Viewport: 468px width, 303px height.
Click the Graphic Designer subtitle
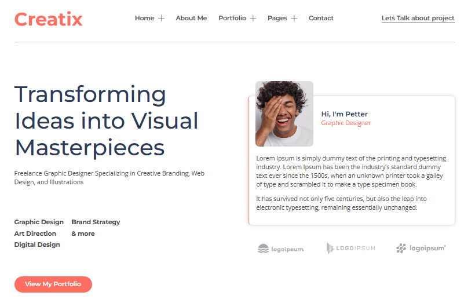[x=346, y=123]
